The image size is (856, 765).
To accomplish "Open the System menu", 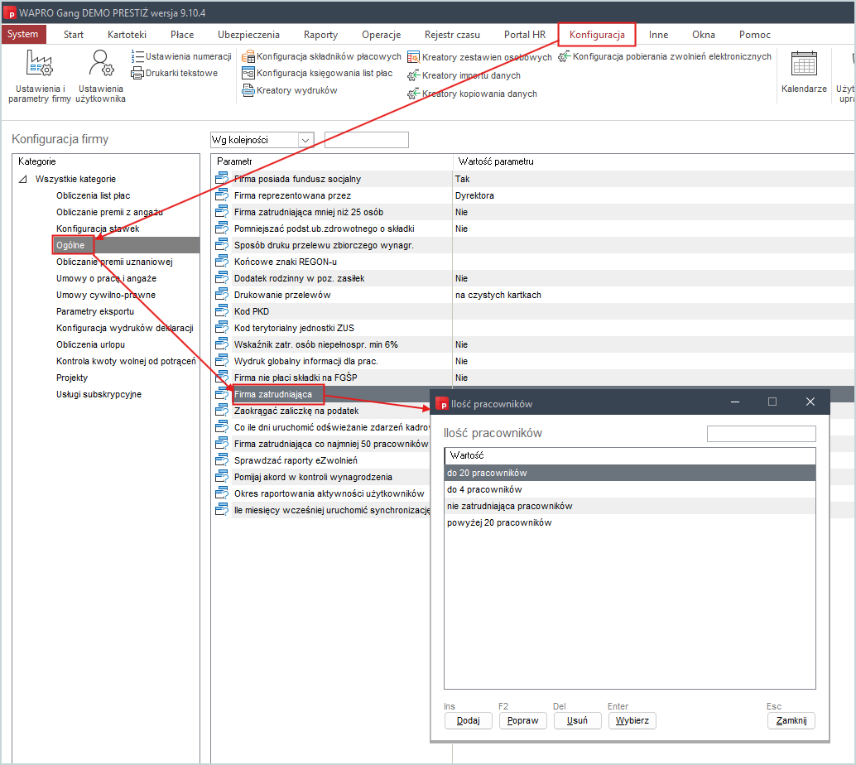I will 23,34.
